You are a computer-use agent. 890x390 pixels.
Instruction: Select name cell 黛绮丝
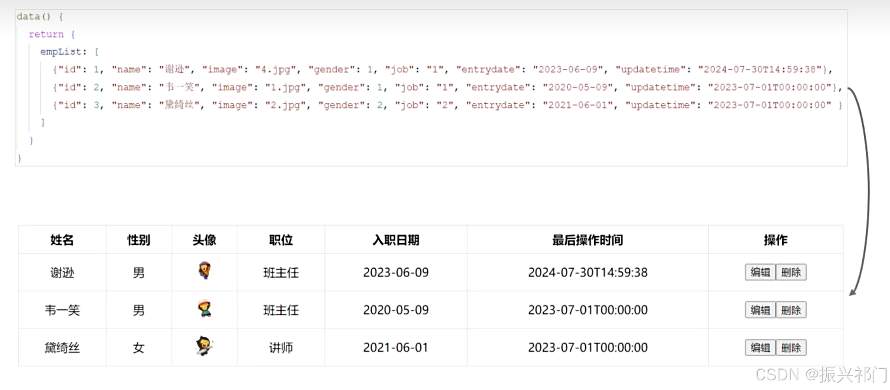[x=62, y=348]
